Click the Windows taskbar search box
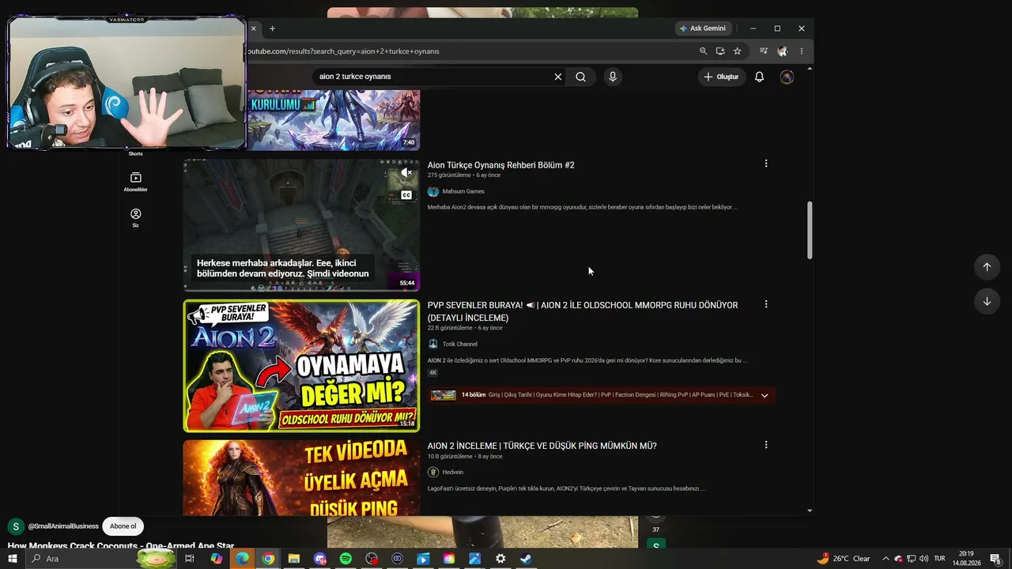The image size is (1012, 569). [x=101, y=559]
